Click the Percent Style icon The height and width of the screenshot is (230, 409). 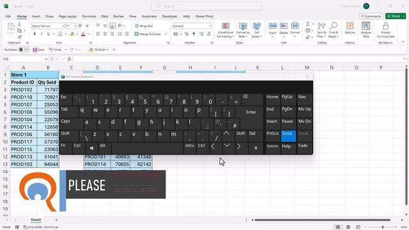click(x=187, y=34)
